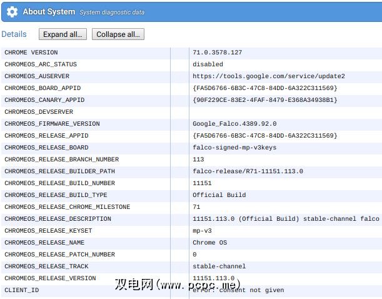Click the gear icon beside About System
The height and width of the screenshot is (299, 382).
pos(12,12)
